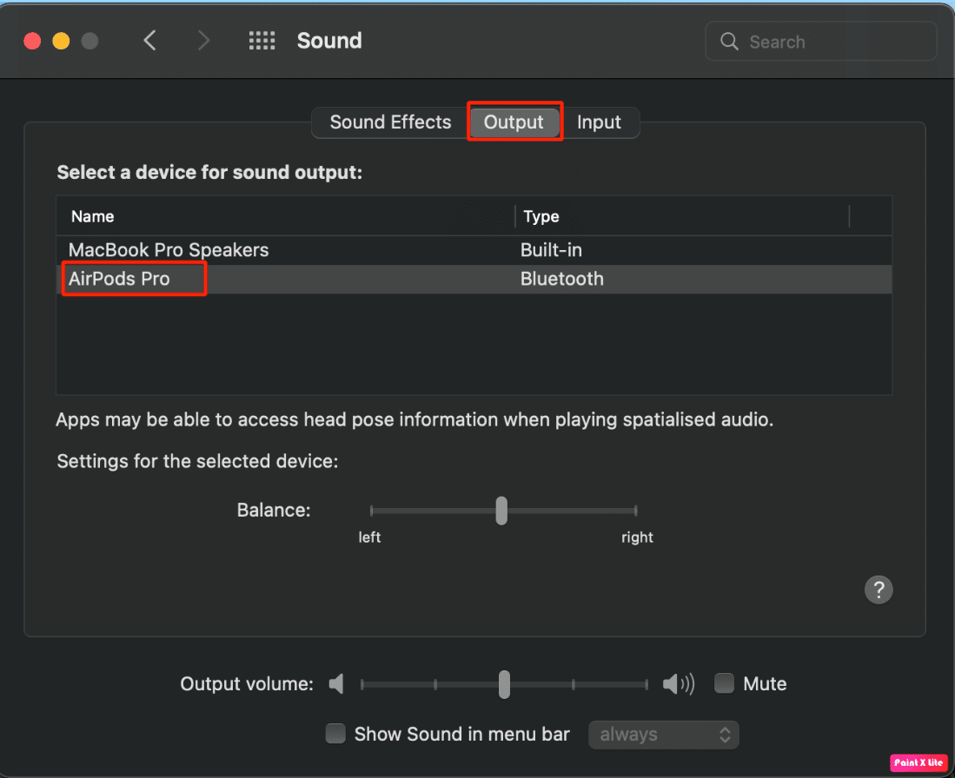The image size is (955, 778).
Task: Adjust the Output volume slider knob
Action: point(504,684)
